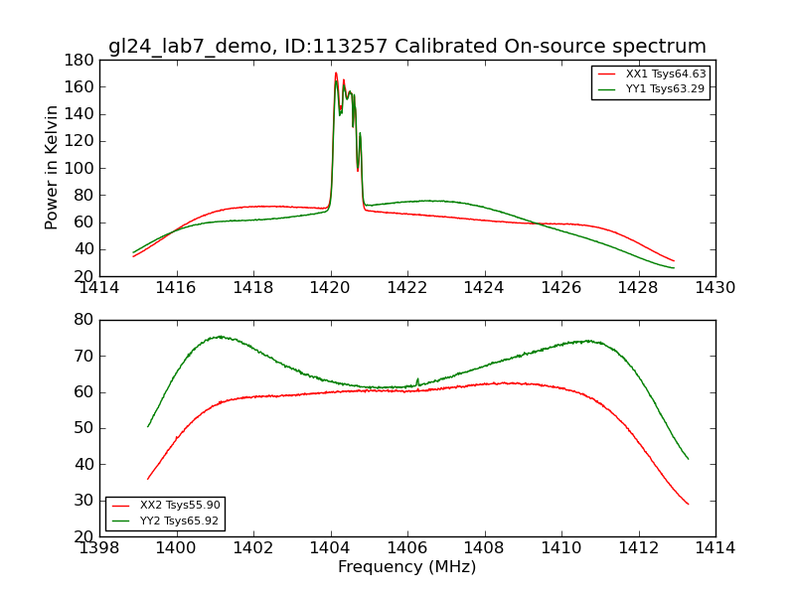
Task: Click the plot title 'gl24_lab7_demo, ID:113257'
Action: [x=247, y=47]
